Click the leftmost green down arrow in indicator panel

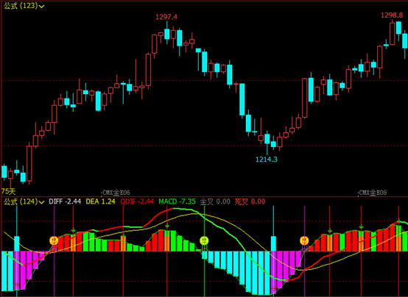pyautogui.click(x=73, y=230)
